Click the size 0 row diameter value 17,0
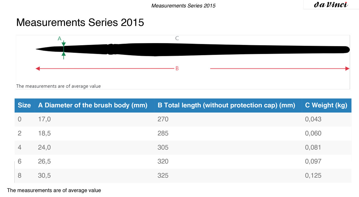 pos(44,119)
